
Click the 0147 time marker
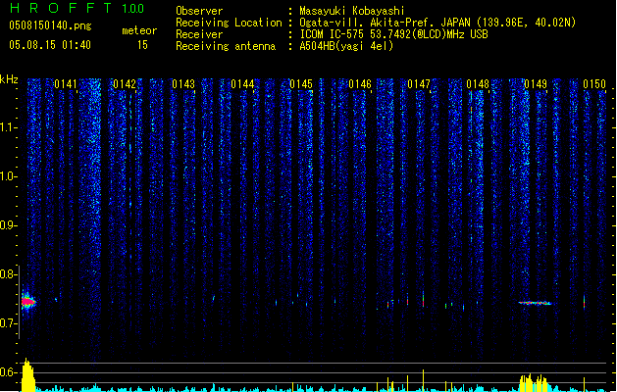(x=419, y=84)
